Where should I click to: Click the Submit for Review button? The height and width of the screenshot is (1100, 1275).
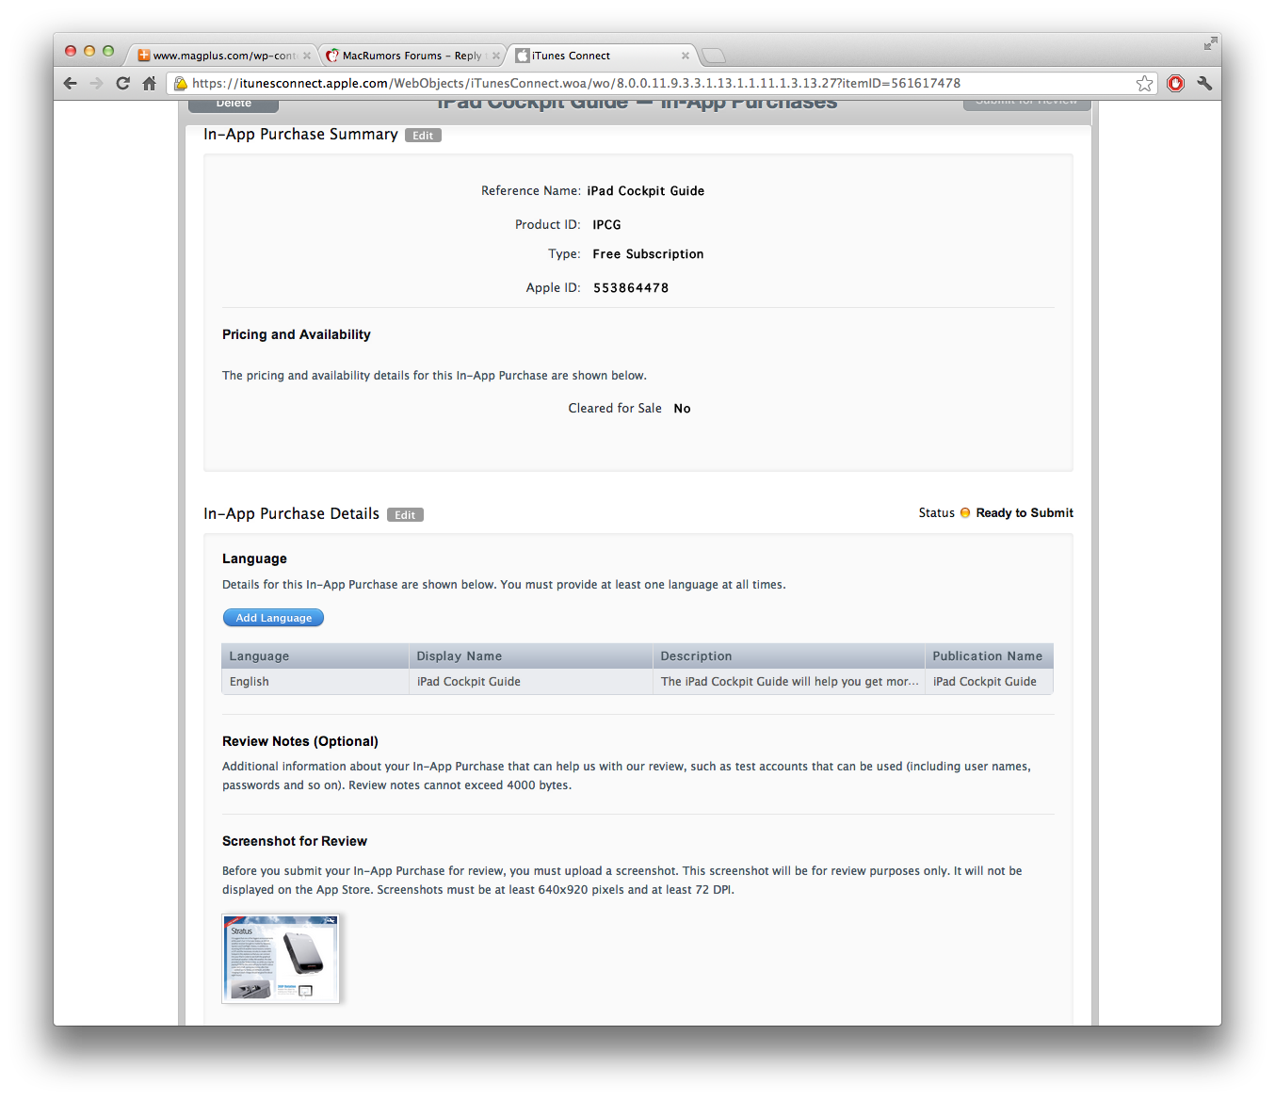coord(1026,103)
